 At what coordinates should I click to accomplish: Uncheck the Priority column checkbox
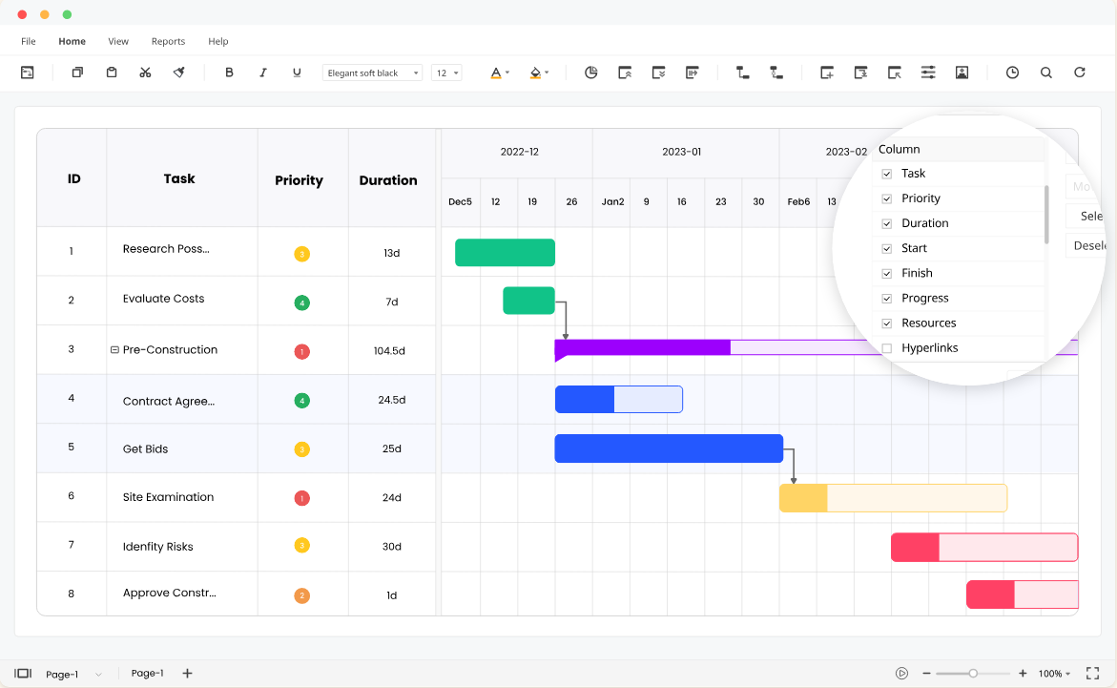click(887, 198)
